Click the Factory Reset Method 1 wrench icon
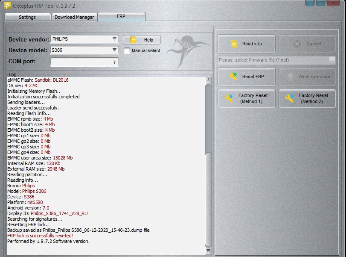The height and width of the screenshot is (257, 346). [229, 98]
